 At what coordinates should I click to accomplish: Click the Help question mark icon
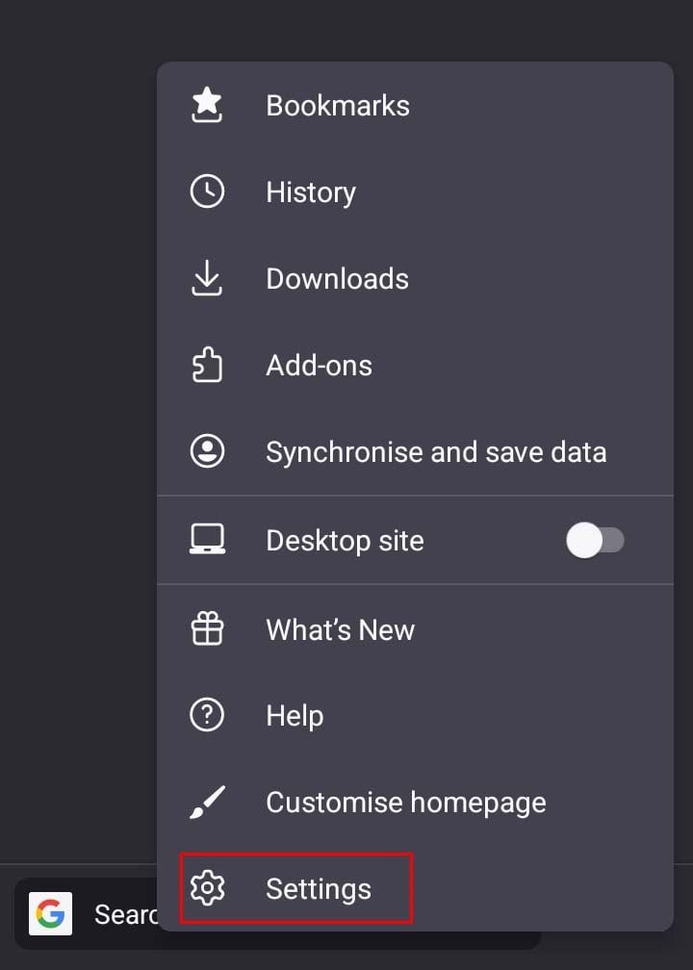[207, 715]
